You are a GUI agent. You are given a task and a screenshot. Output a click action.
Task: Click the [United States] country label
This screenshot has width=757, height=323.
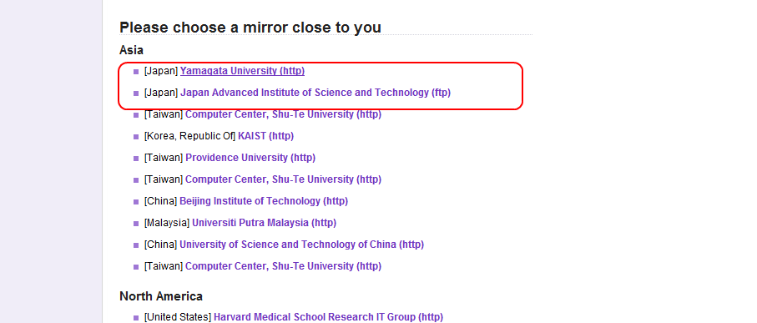coord(178,317)
